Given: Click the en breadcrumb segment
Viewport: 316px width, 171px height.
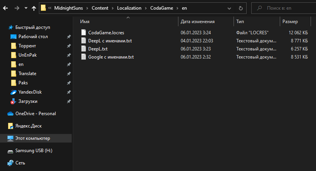Looking at the screenshot, I should tap(185, 8).
